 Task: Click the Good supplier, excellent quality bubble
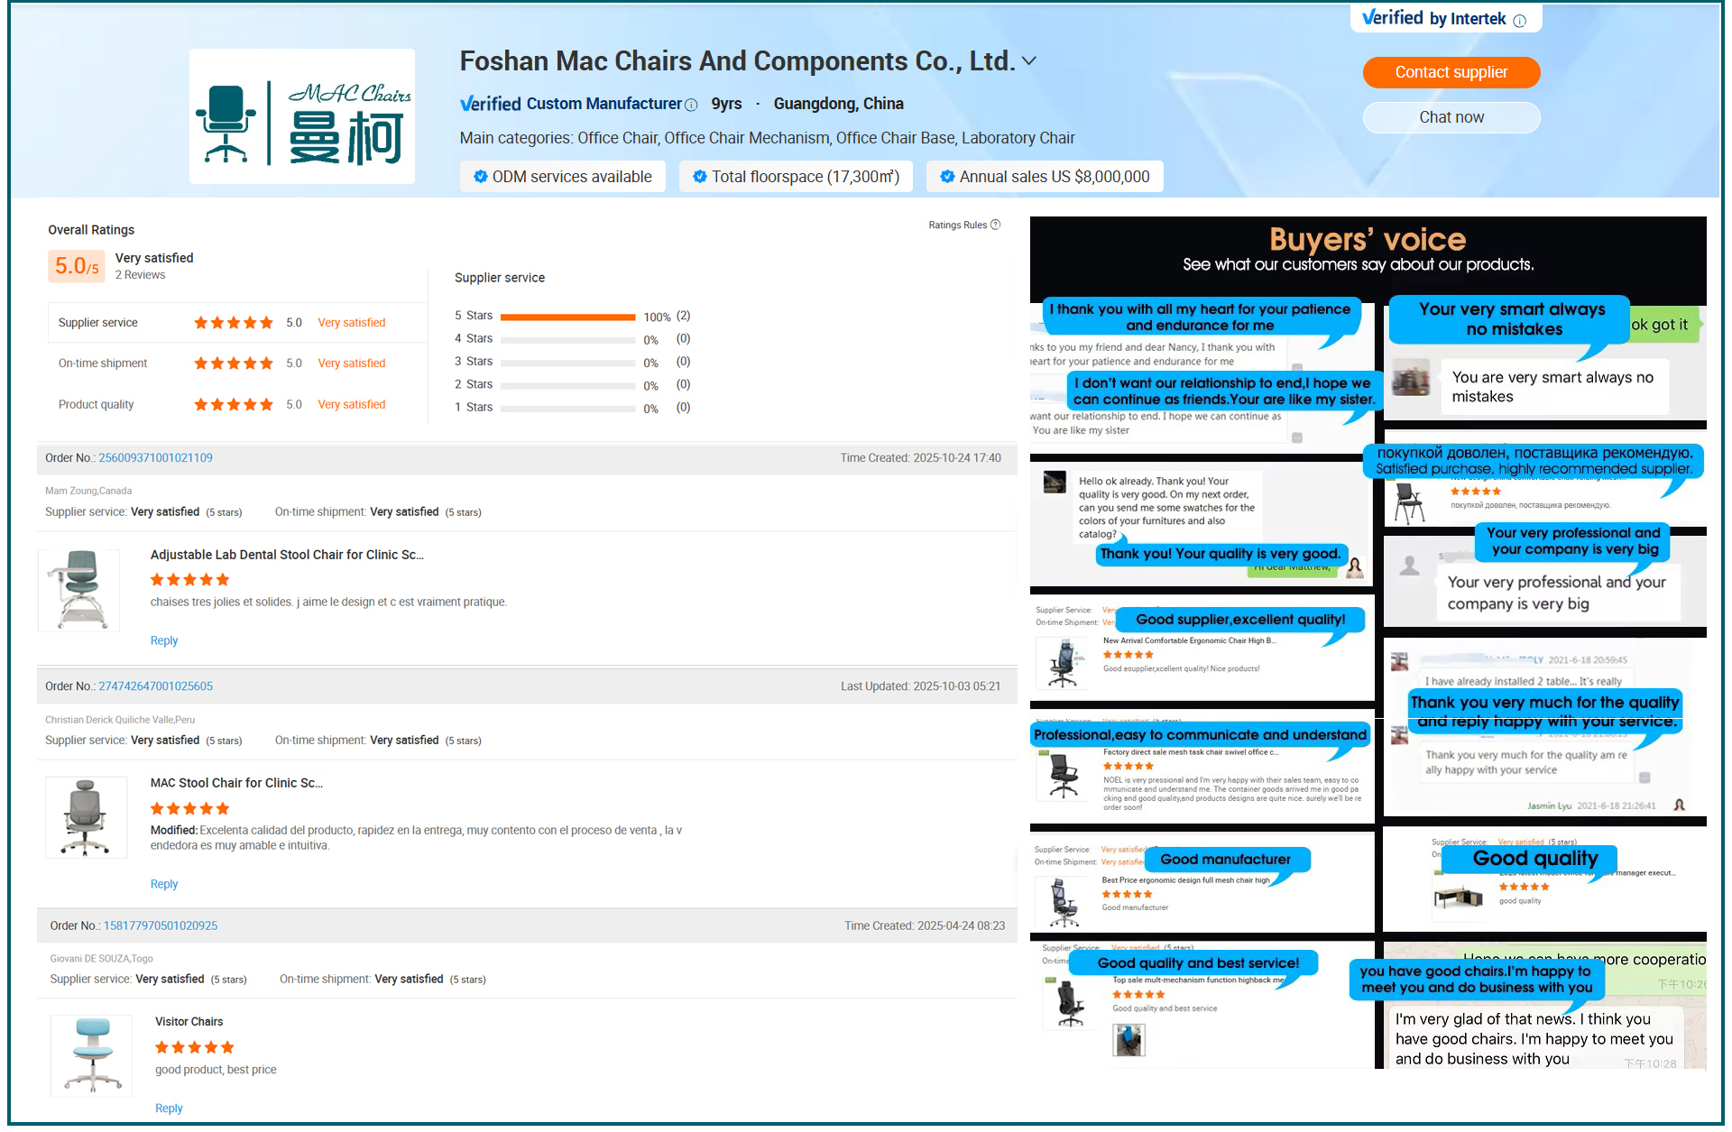click(1240, 620)
